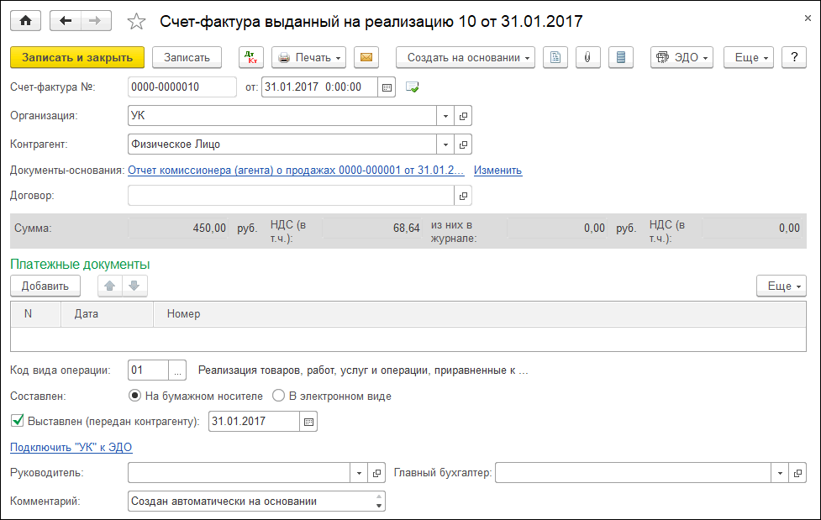Expand the Организация dropdown list
This screenshot has height=520, width=821.
[445, 115]
